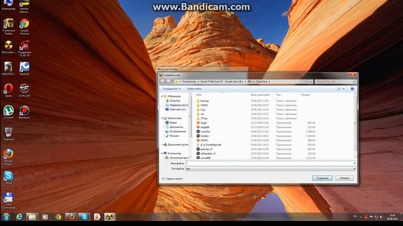Select WinLocker desktop icon

click(x=8, y=47)
